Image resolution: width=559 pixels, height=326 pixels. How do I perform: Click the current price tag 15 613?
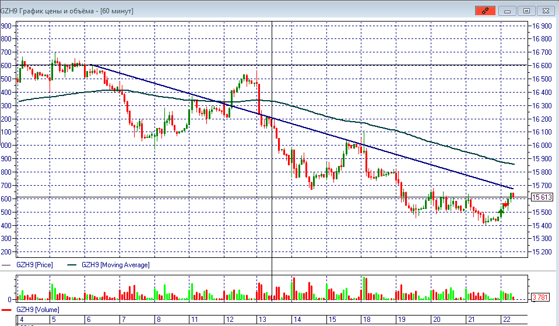pos(541,198)
